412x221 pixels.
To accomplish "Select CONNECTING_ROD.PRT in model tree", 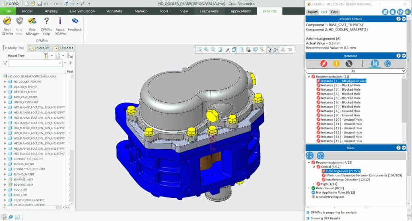I will point(29,159).
